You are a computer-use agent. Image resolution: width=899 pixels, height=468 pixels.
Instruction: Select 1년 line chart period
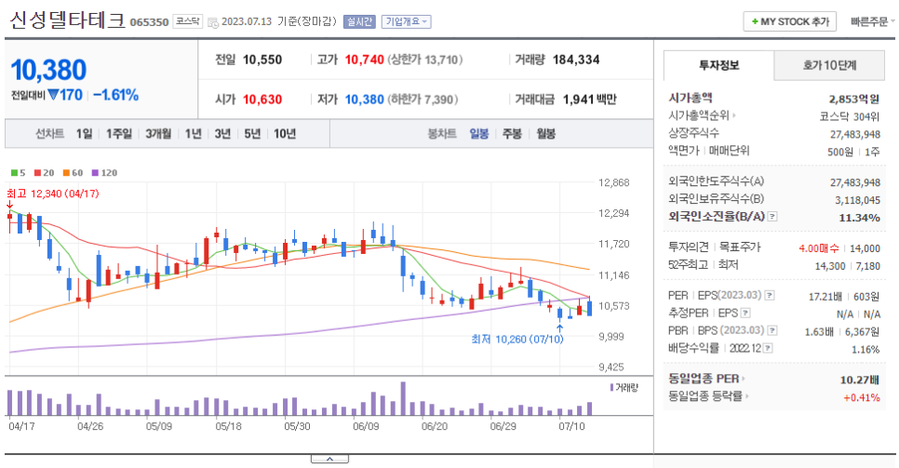pos(194,134)
